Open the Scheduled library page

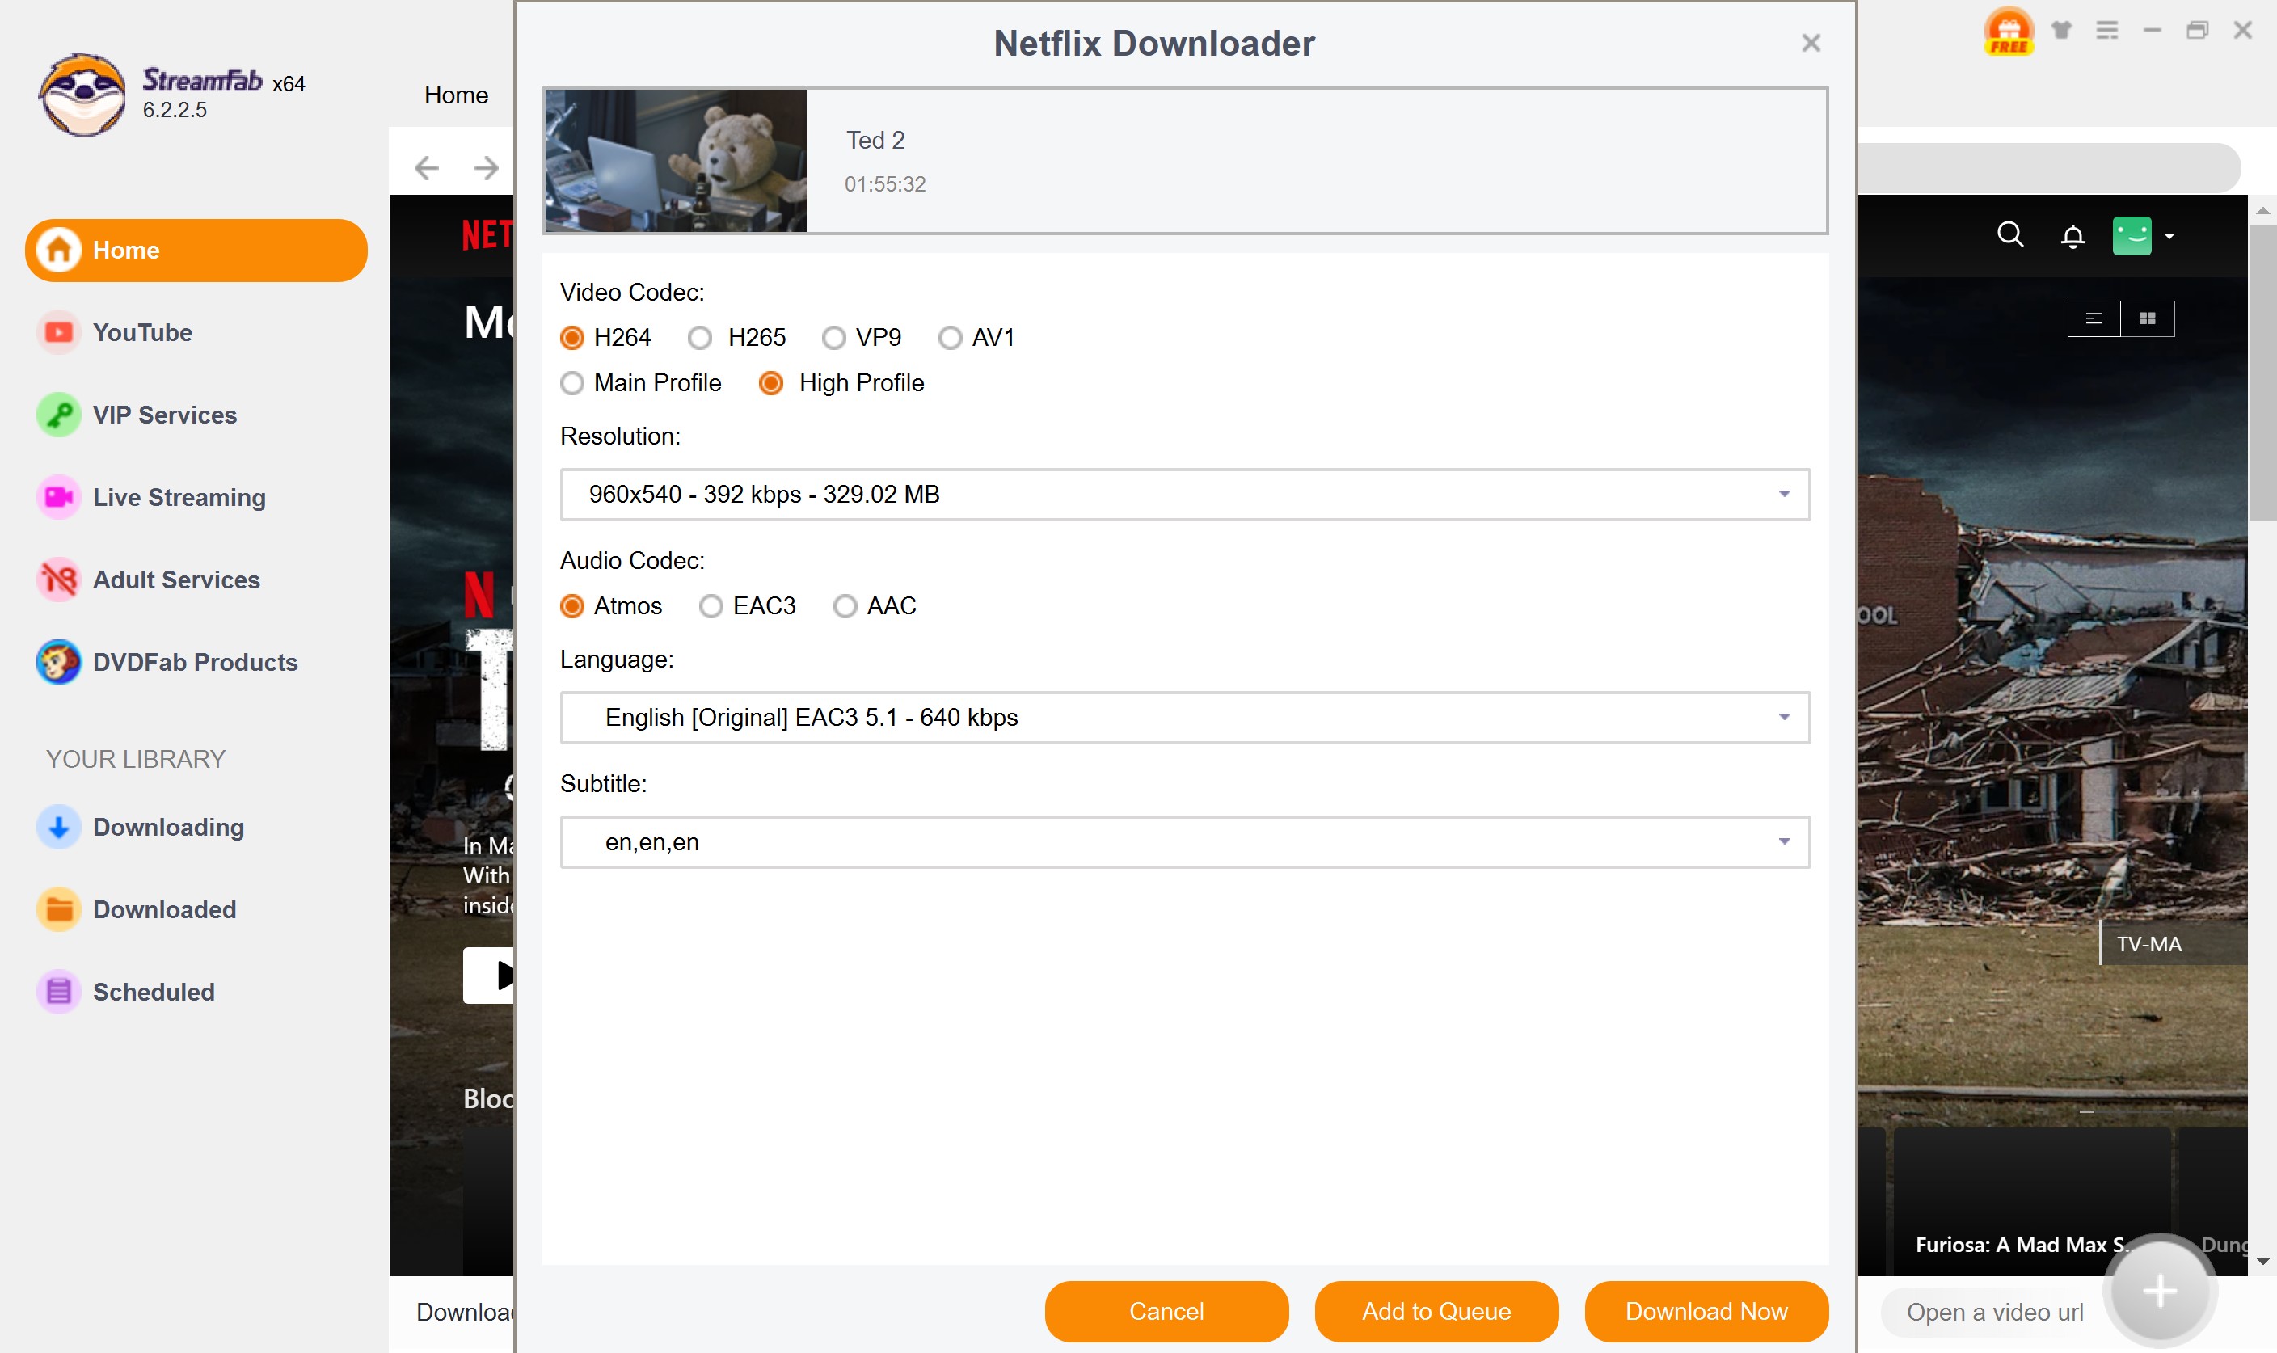153,992
